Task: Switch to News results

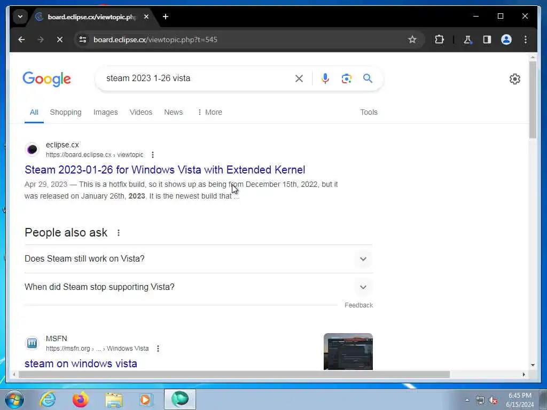Action: point(174,112)
